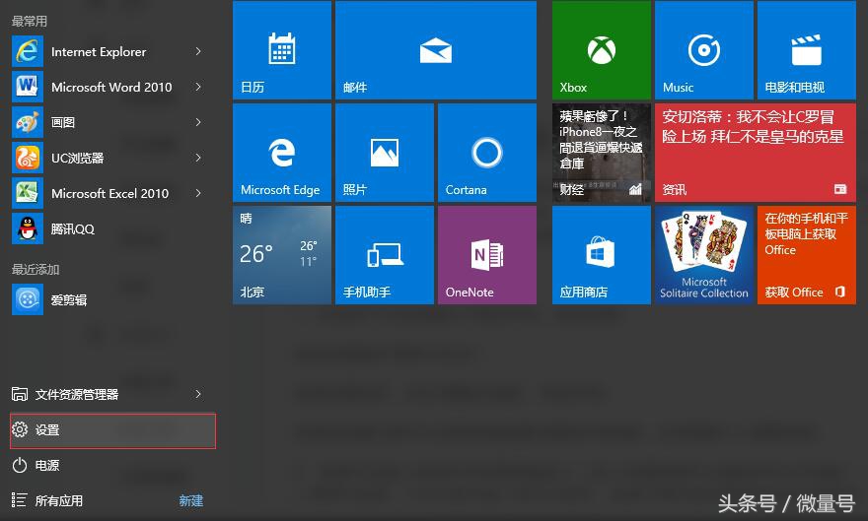The height and width of the screenshot is (521, 868).
Task: Open the 照片 photos tile
Action: click(x=384, y=153)
